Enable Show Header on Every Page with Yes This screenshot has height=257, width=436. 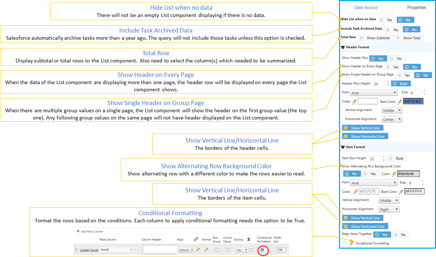click(x=393, y=67)
